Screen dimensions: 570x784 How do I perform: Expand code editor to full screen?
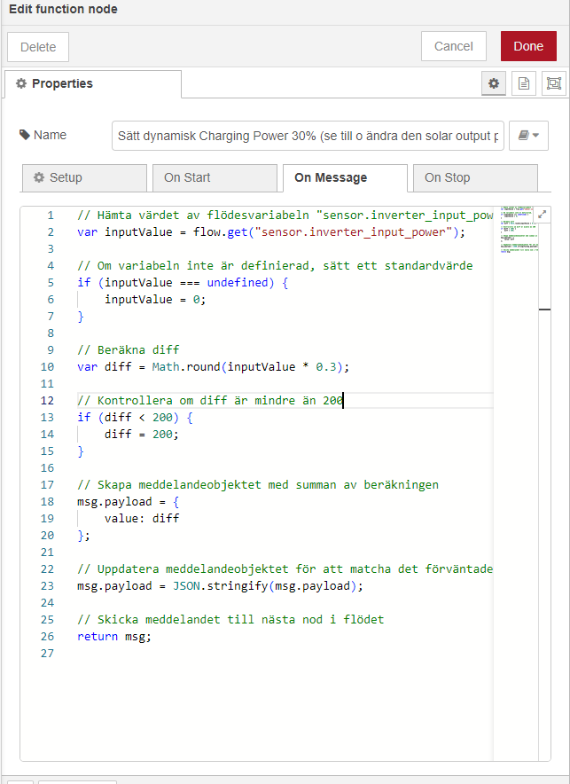click(542, 215)
